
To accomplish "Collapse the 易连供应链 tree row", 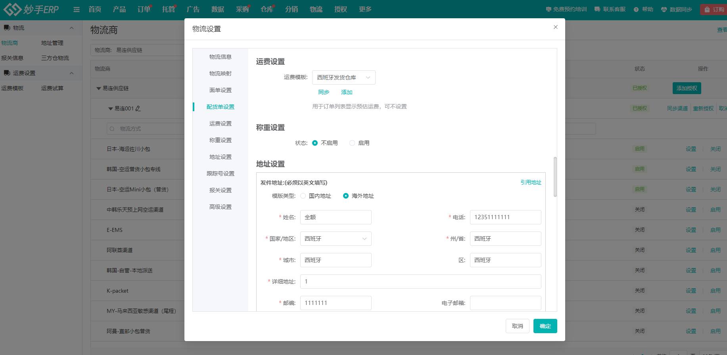I will pyautogui.click(x=99, y=88).
